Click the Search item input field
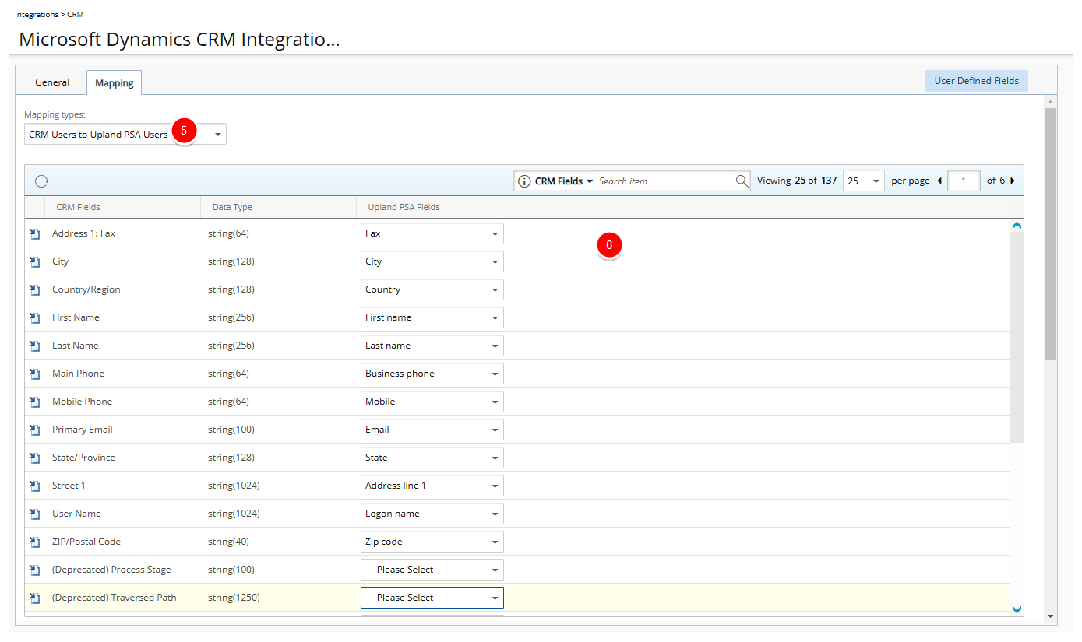The width and height of the screenshot is (1082, 642). coord(664,181)
